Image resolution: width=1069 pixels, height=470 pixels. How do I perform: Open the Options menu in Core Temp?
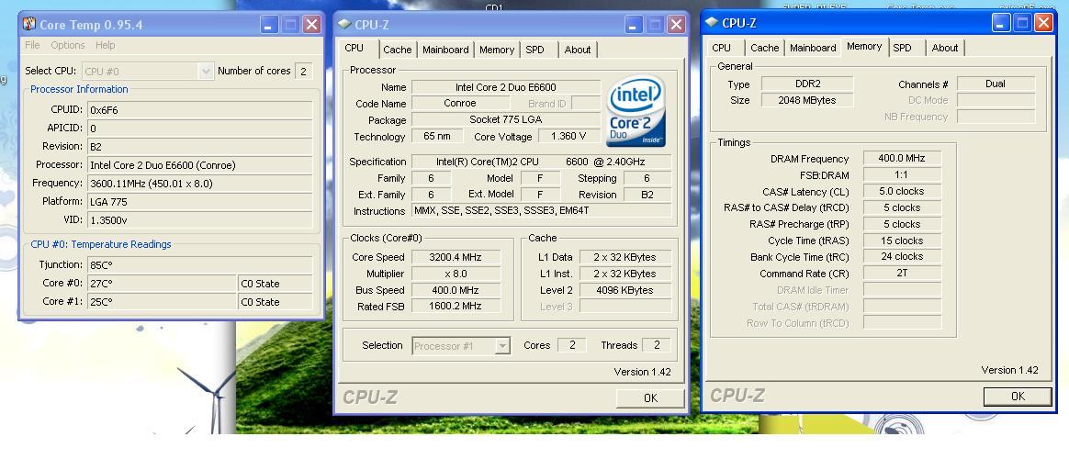click(x=67, y=45)
